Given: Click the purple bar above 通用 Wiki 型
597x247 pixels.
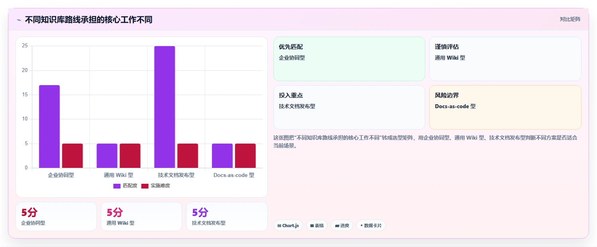Looking at the screenshot, I should [107, 156].
